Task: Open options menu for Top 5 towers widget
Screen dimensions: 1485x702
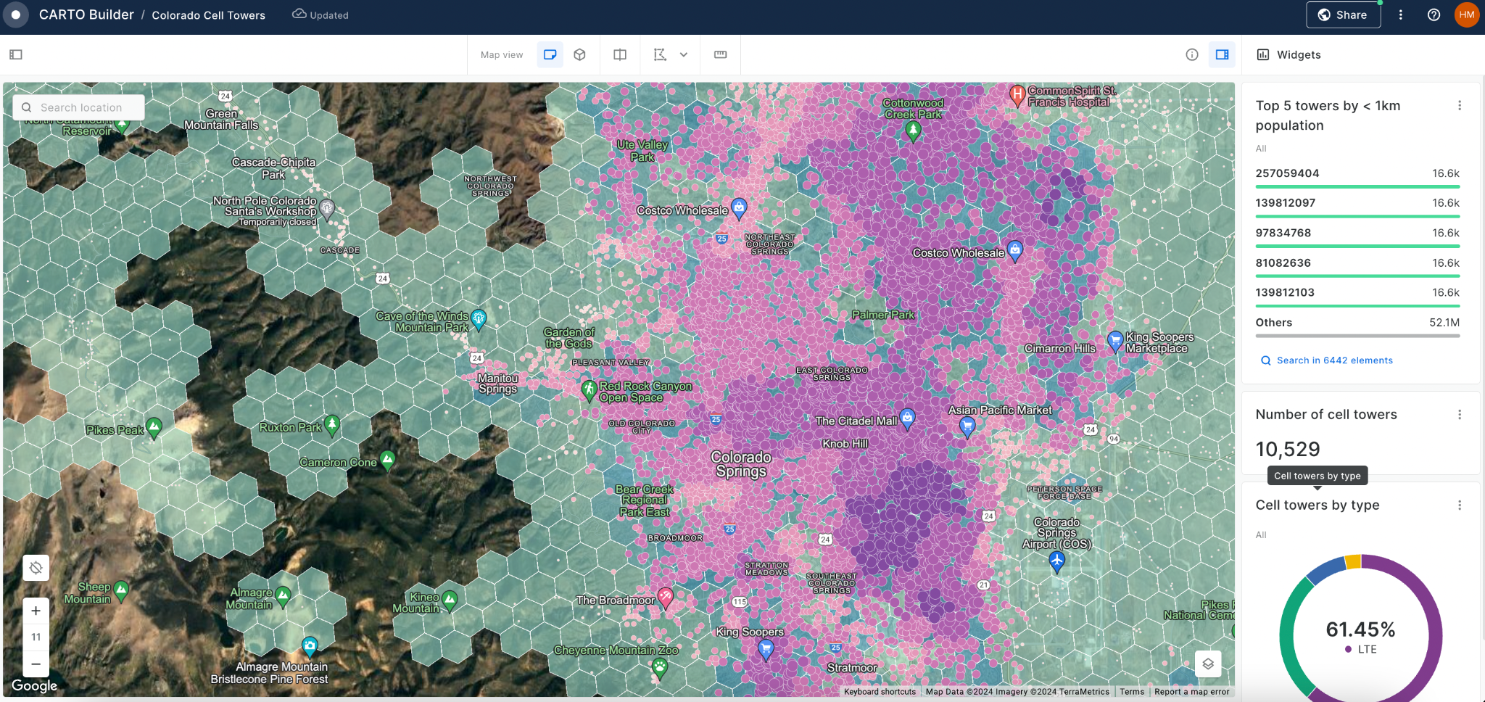Action: 1460,105
